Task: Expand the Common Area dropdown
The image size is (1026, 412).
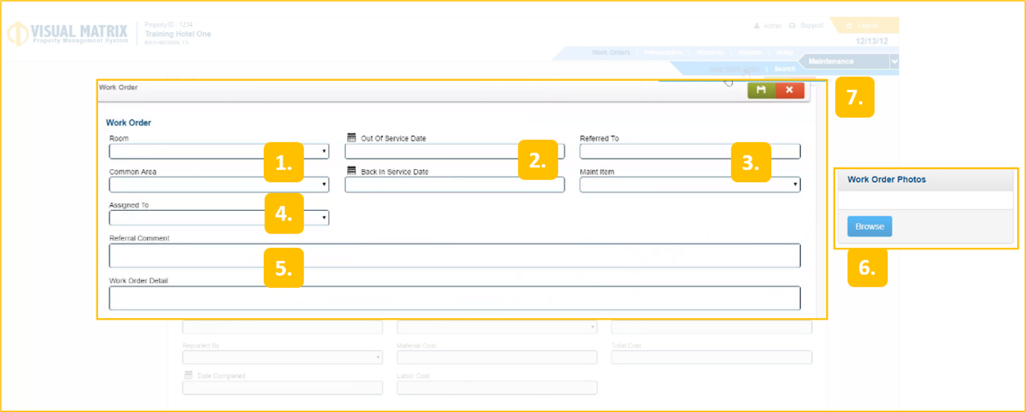Action: [324, 185]
